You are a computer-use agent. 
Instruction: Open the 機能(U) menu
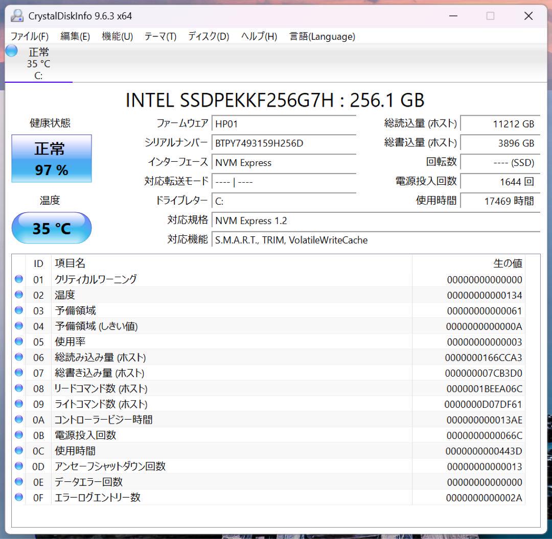click(117, 36)
